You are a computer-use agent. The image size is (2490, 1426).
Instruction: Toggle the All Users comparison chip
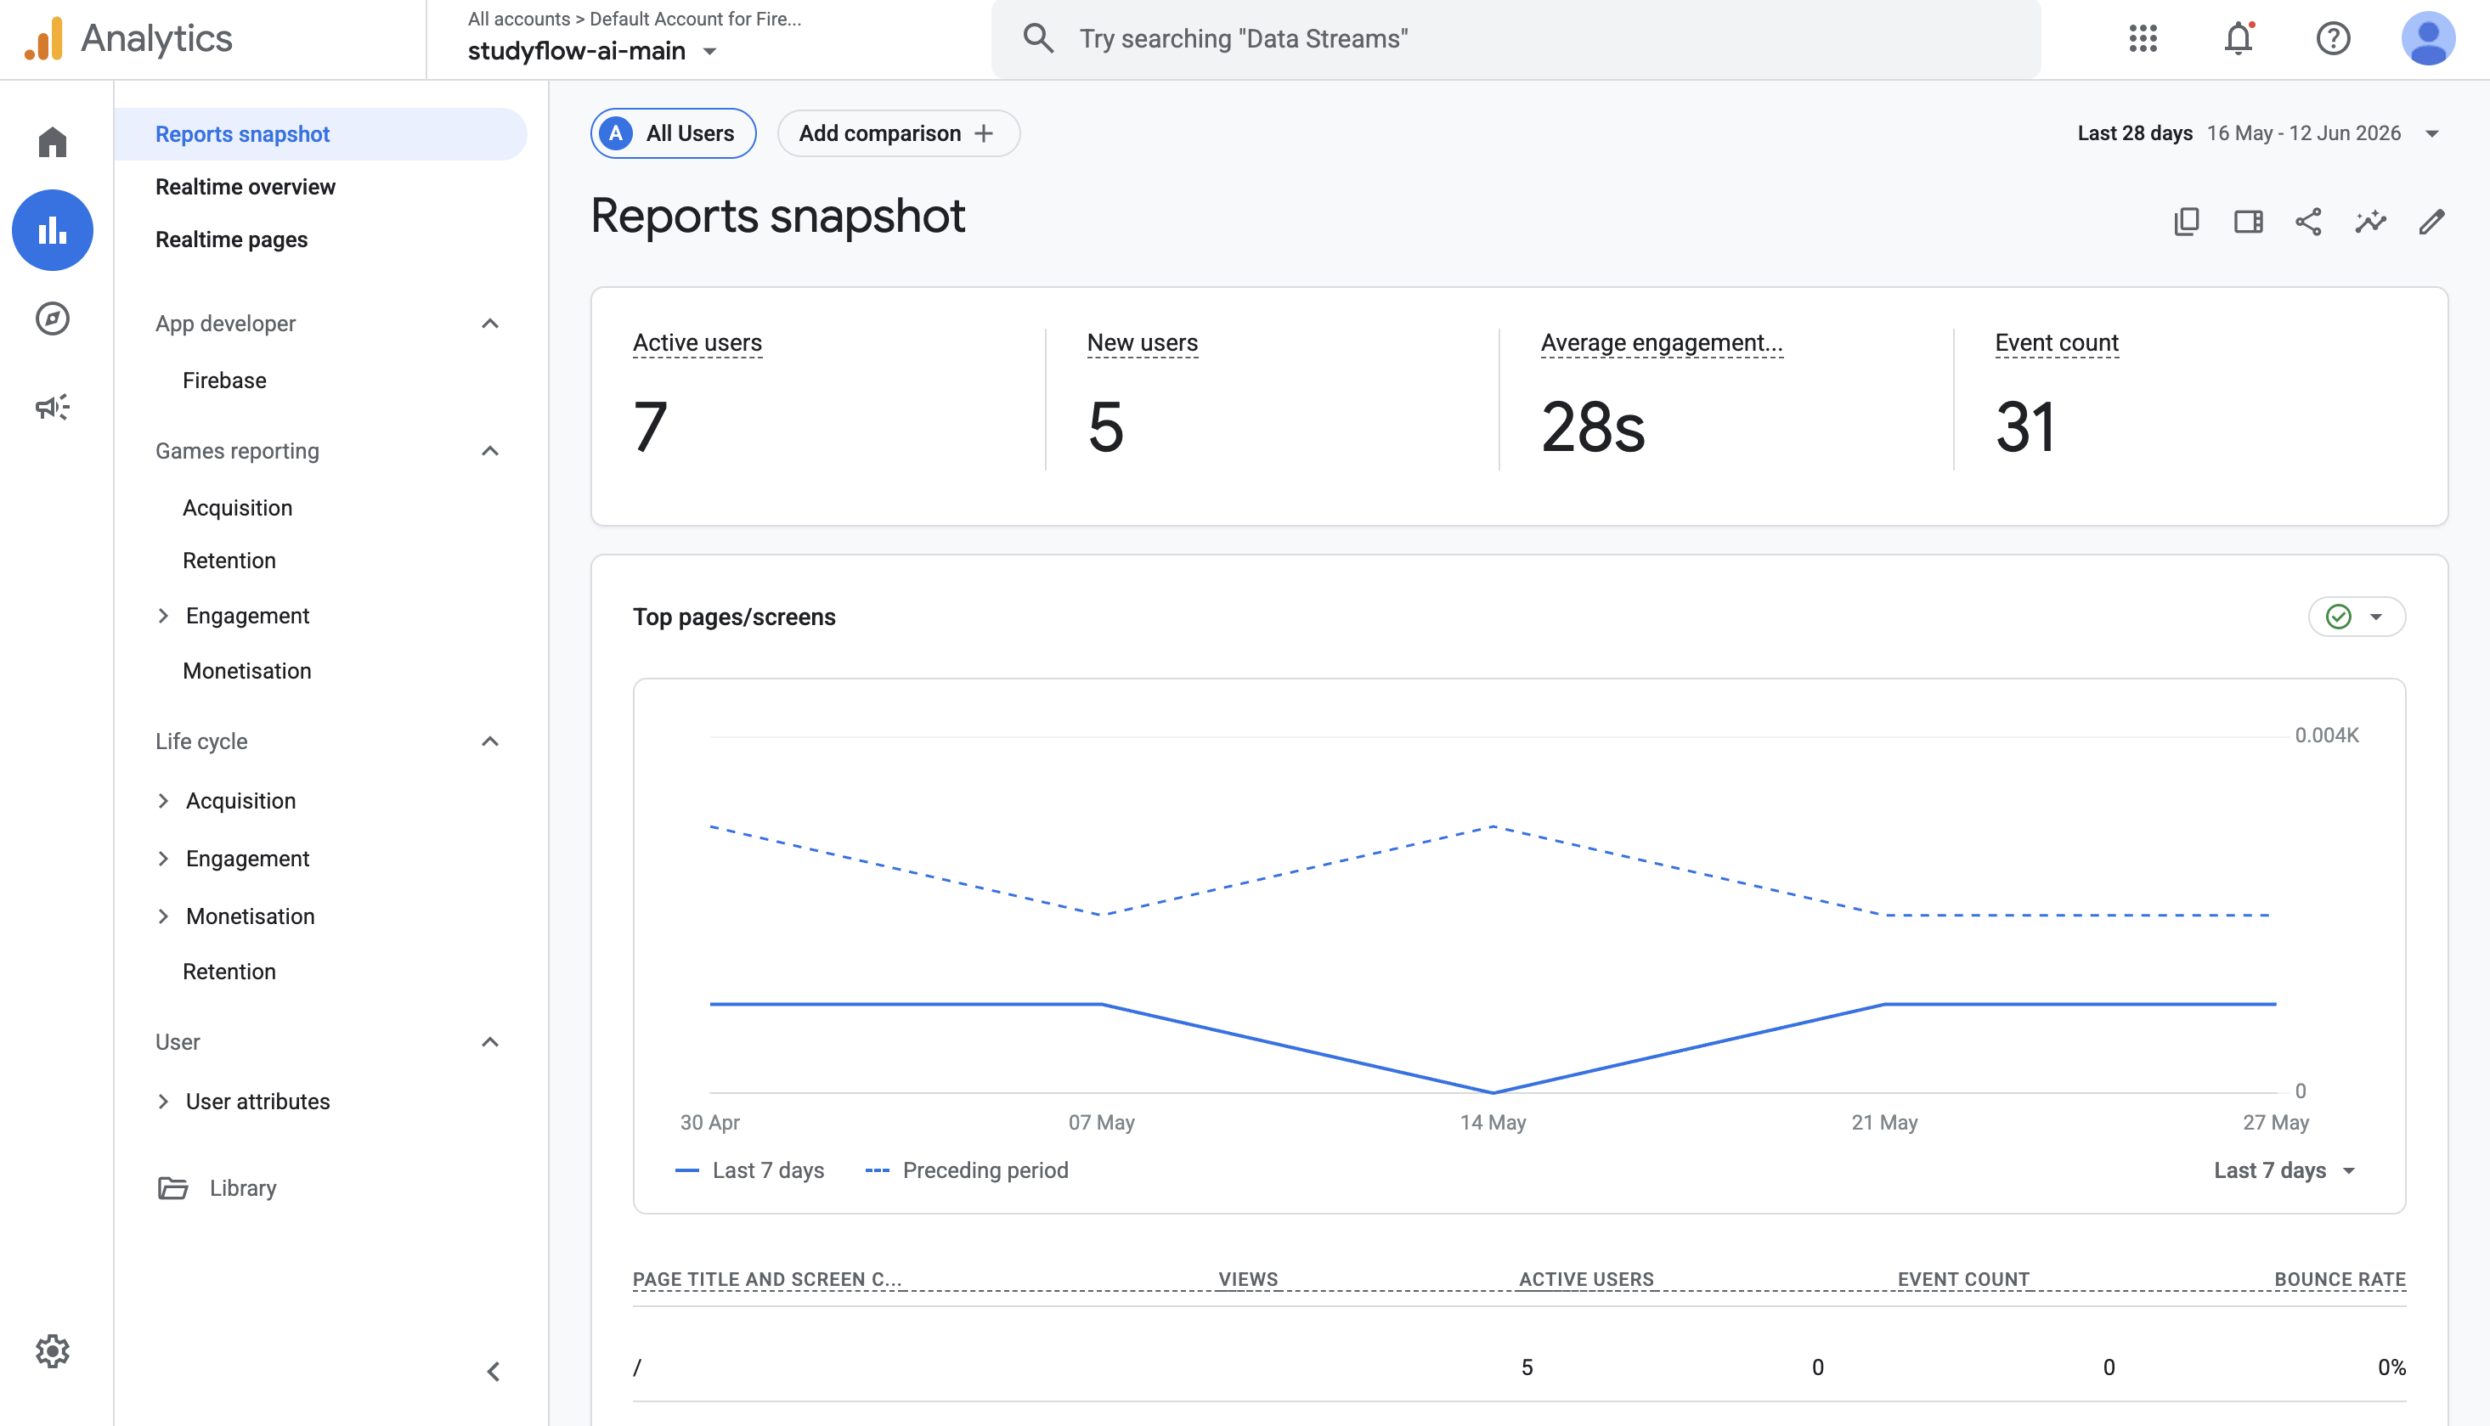tap(673, 133)
